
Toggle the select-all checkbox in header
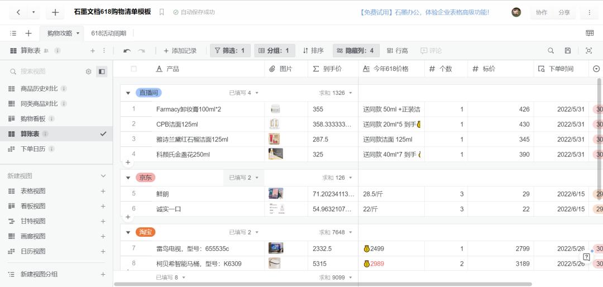click(134, 69)
